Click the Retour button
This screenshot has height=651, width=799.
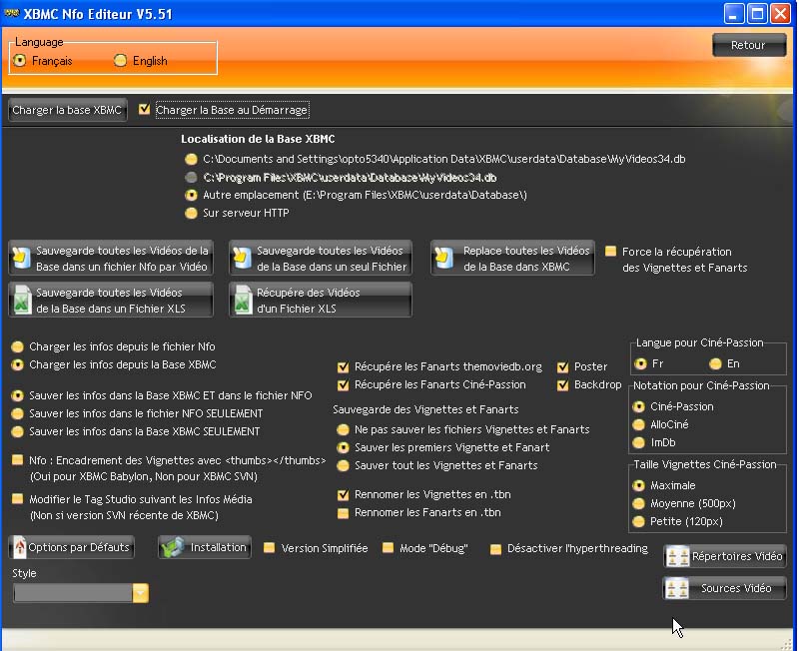(x=748, y=45)
